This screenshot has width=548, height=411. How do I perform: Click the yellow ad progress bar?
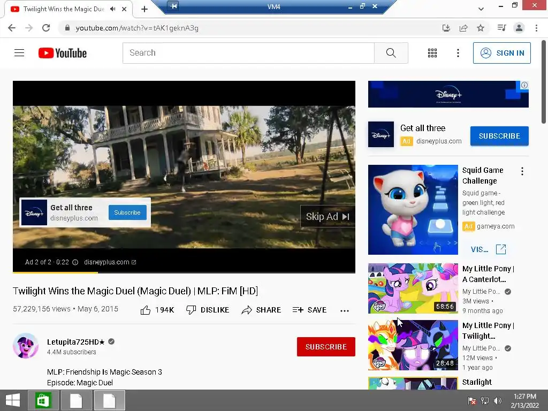pos(55,272)
